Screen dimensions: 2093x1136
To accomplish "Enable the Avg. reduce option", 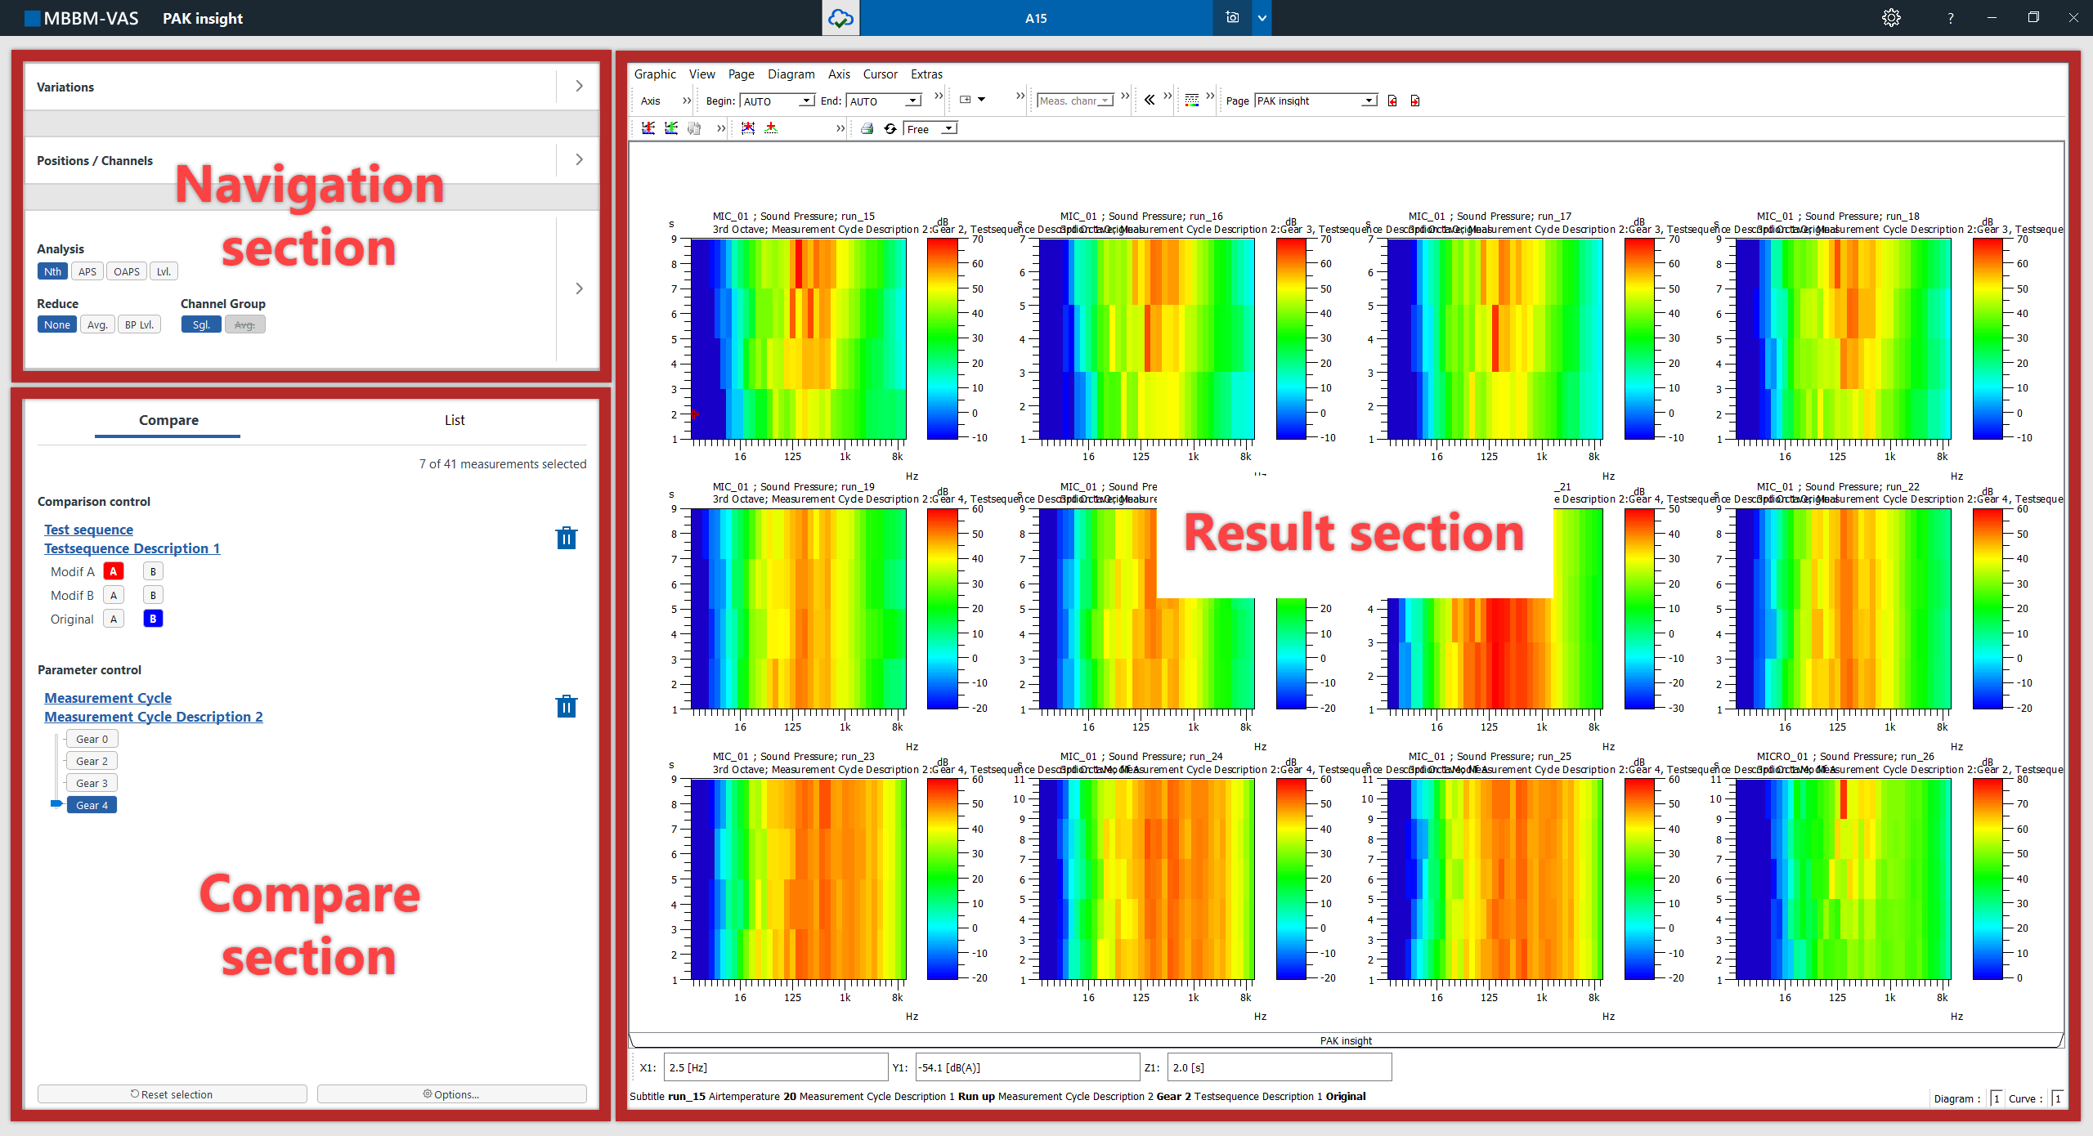I will [x=97, y=324].
